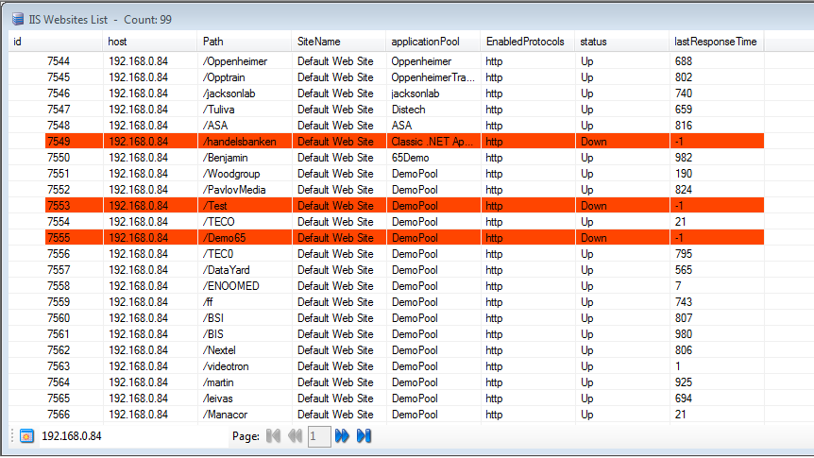The width and height of the screenshot is (814, 458).
Task: Click the toolbar grip handle at bottom left
Action: click(12, 436)
